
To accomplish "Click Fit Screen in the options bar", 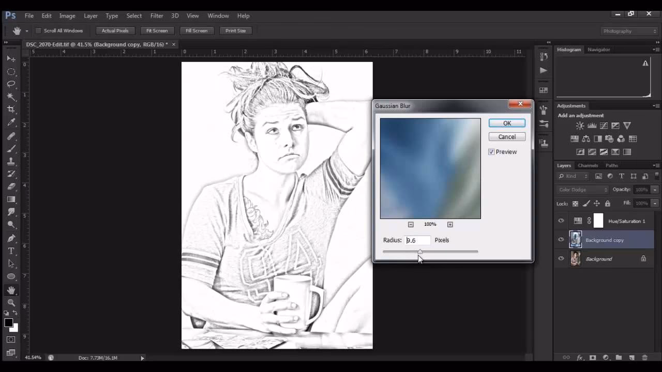I will click(x=157, y=30).
